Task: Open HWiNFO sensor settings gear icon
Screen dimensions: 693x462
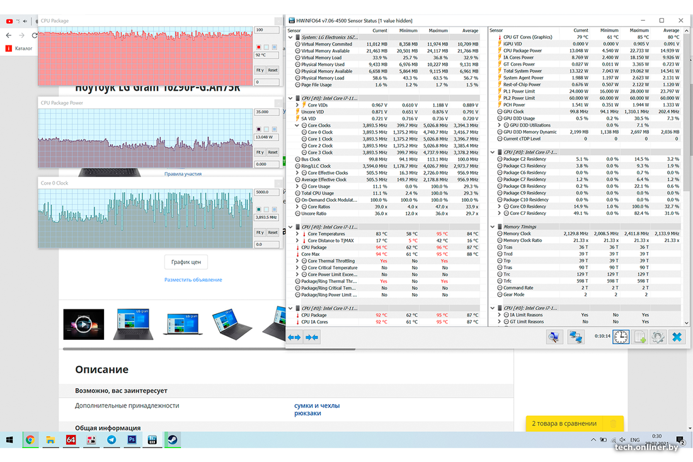Action: point(658,337)
